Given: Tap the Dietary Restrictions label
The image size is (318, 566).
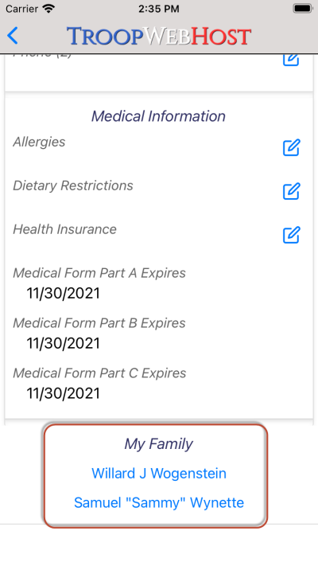Looking at the screenshot, I should 73,185.
